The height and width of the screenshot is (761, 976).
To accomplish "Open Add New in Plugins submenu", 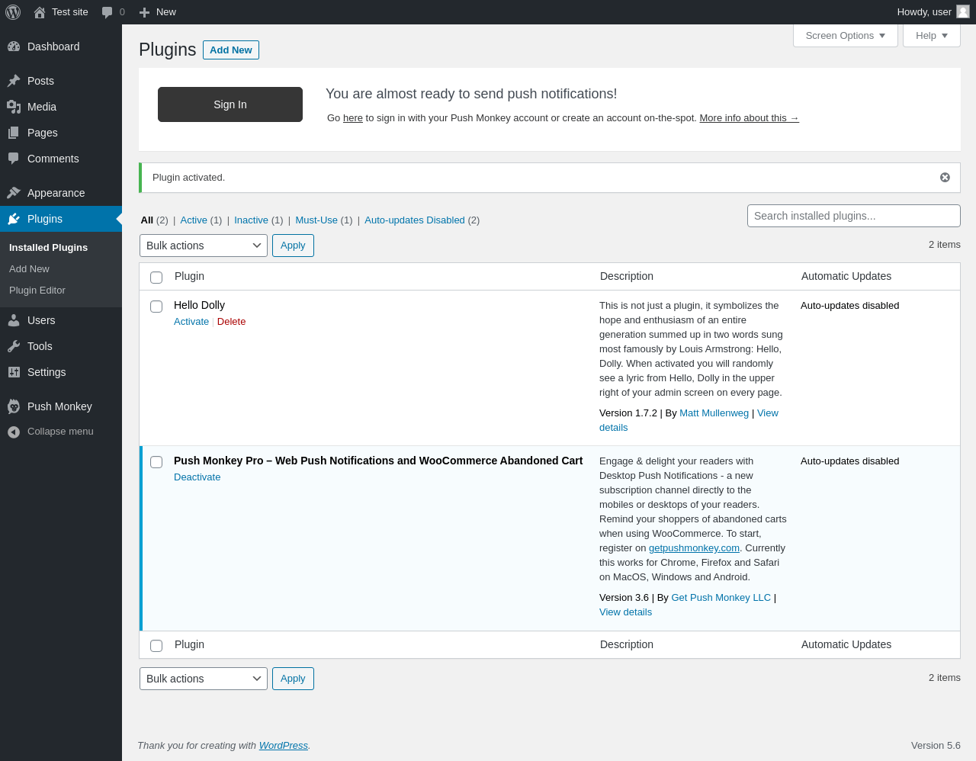I will [29, 269].
